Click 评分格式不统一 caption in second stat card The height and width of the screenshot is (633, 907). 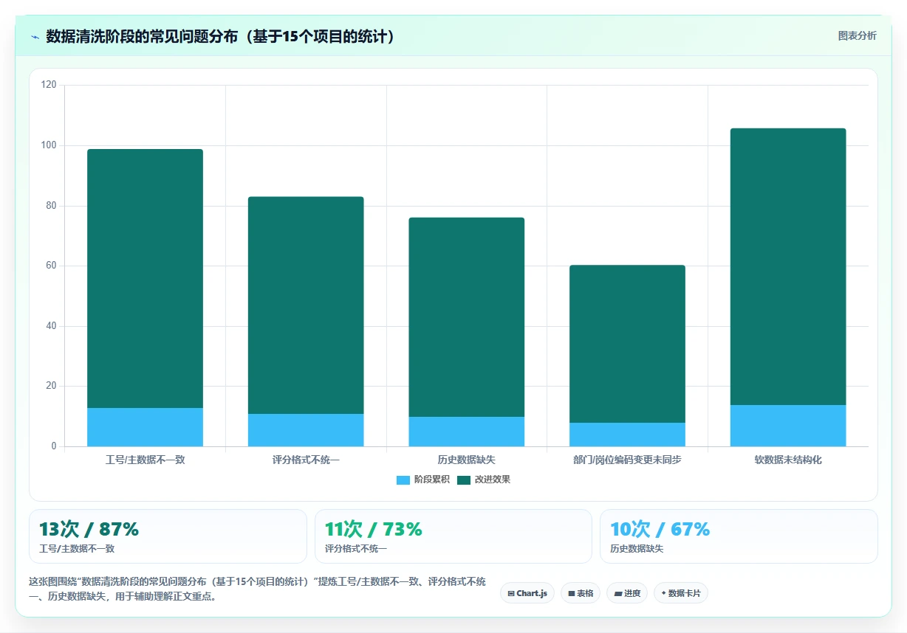[x=356, y=549]
